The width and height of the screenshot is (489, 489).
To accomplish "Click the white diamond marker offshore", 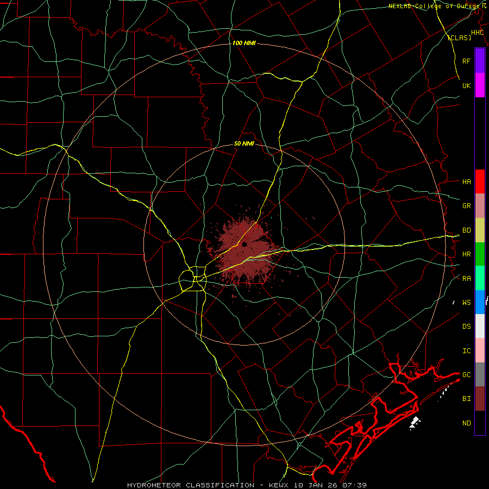I will tap(415, 423).
